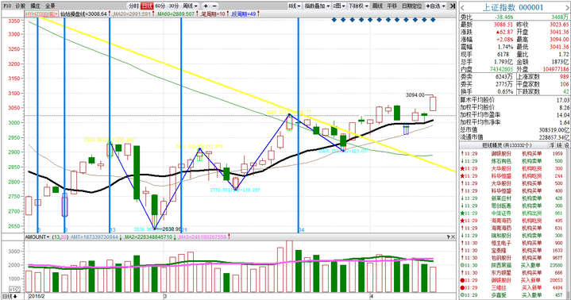Open the 诊股 menu item

click(21, 6)
